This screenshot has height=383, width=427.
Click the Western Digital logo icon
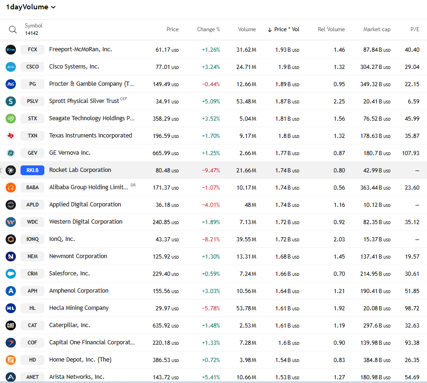point(11,222)
